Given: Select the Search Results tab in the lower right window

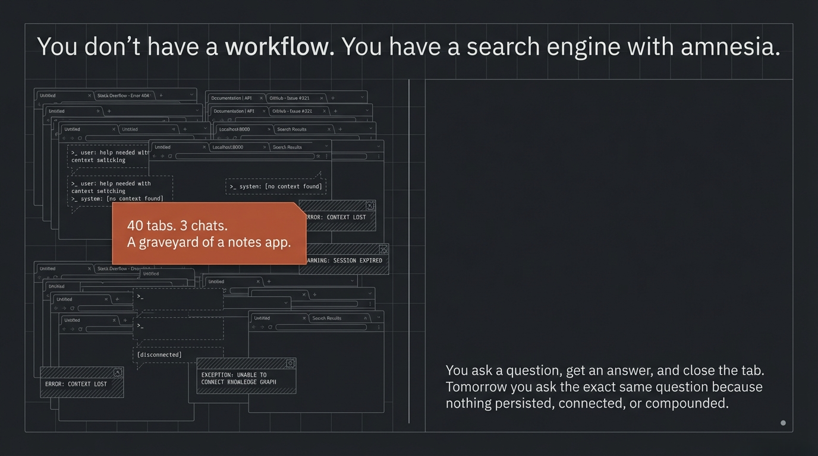Looking at the screenshot, I should tap(327, 318).
